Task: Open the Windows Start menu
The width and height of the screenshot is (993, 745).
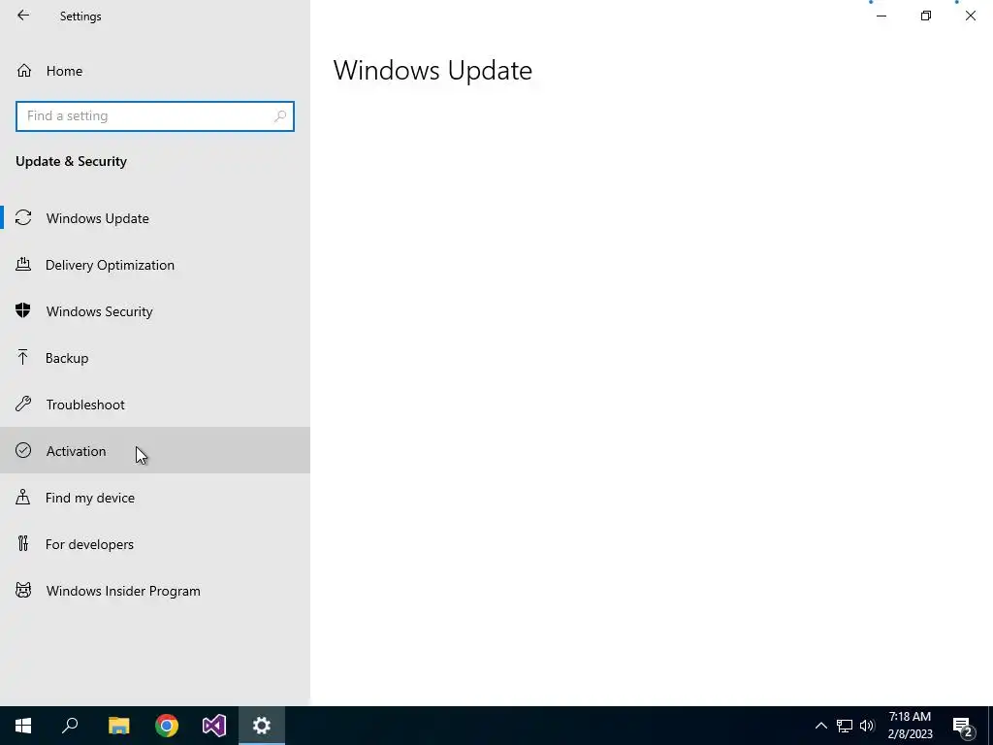Action: pos(23,726)
